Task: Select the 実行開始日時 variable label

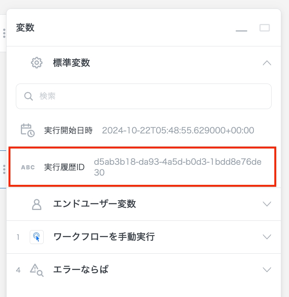Action: pyautogui.click(x=68, y=130)
